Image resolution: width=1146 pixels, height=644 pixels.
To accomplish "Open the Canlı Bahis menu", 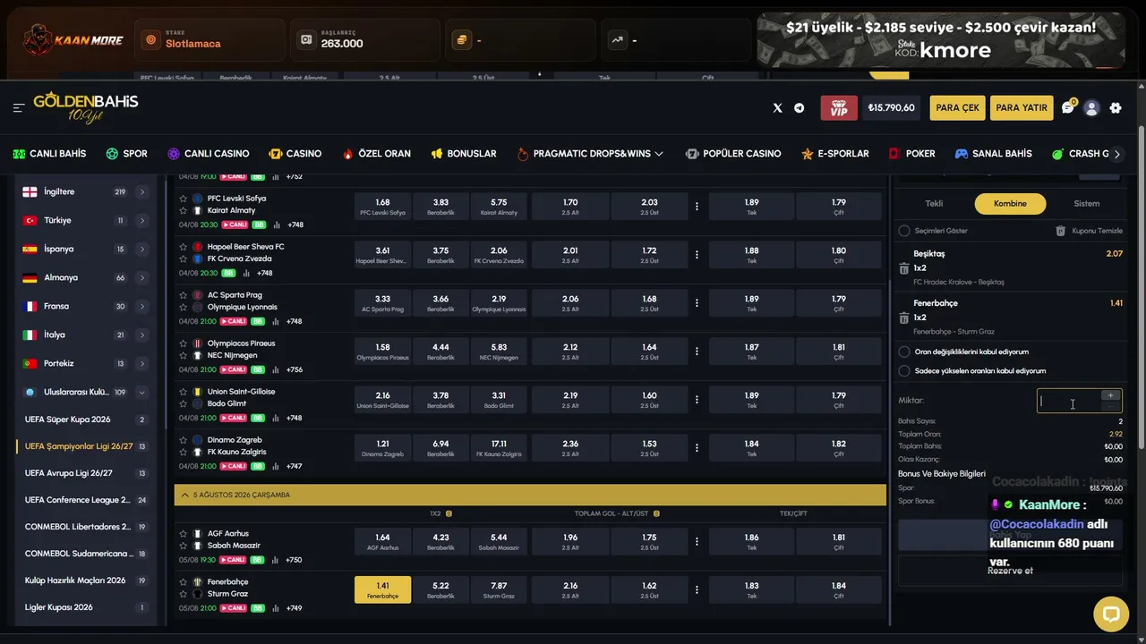I will [x=49, y=154].
